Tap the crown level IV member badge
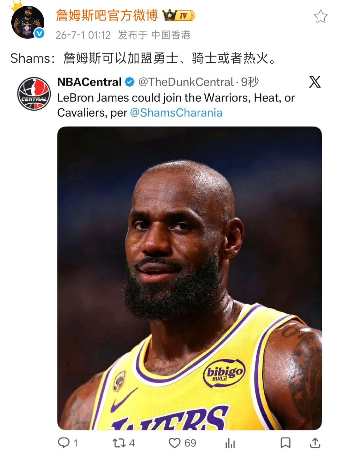The image size is (339, 456). coord(179,15)
